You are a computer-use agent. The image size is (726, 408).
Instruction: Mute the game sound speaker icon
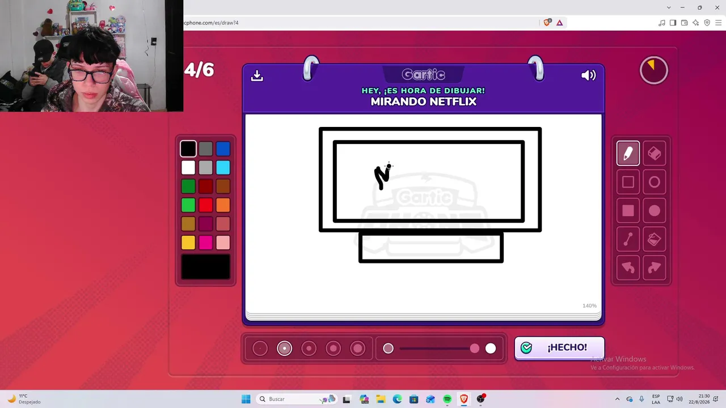point(589,75)
